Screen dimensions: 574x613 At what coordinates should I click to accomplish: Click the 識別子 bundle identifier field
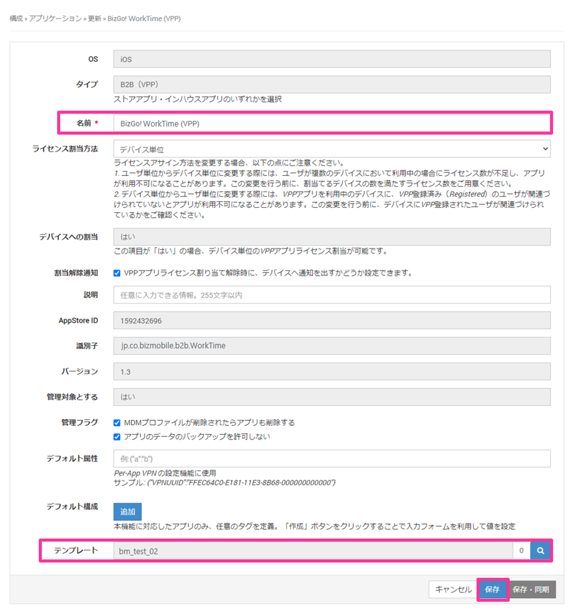pos(332,346)
